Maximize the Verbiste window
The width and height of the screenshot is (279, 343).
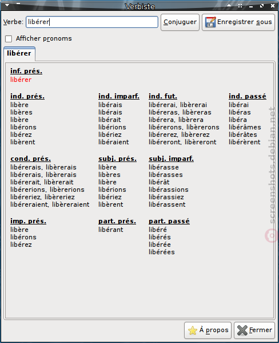point(262,6)
